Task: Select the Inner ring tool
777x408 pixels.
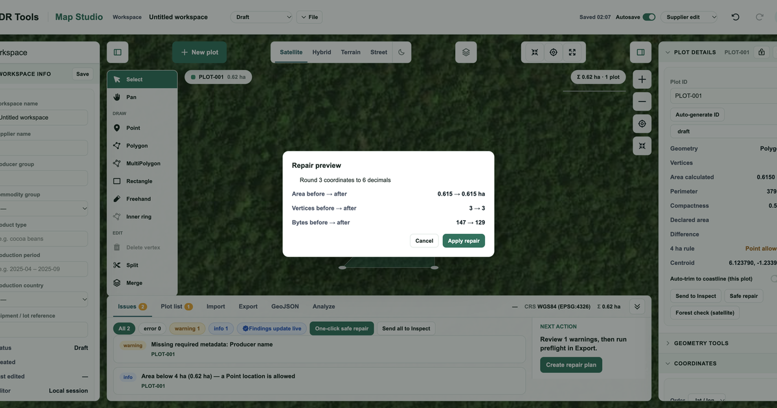Action: coord(142,217)
